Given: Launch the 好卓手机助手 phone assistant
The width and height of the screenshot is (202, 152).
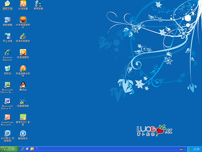Looking at the screenshot, I should click(x=23, y=36).
